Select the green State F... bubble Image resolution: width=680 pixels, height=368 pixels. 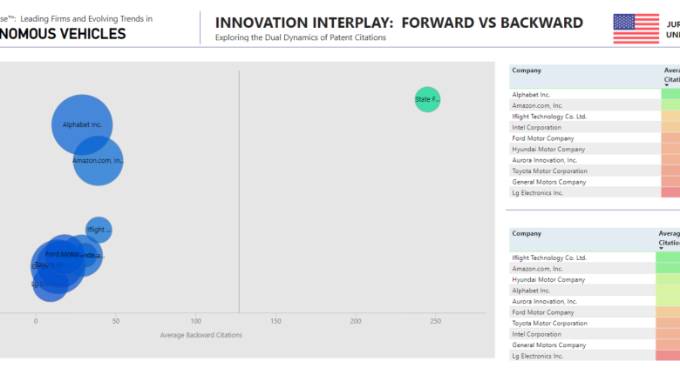click(x=427, y=100)
